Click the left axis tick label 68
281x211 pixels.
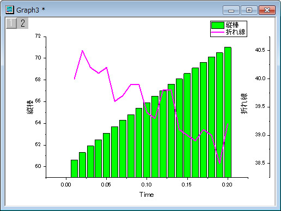click(38, 80)
